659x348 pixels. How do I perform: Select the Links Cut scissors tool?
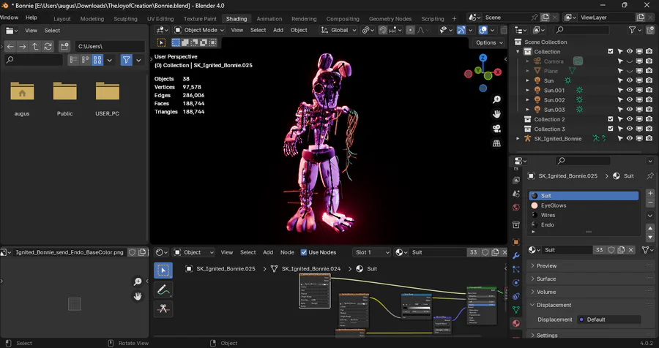[163, 309]
